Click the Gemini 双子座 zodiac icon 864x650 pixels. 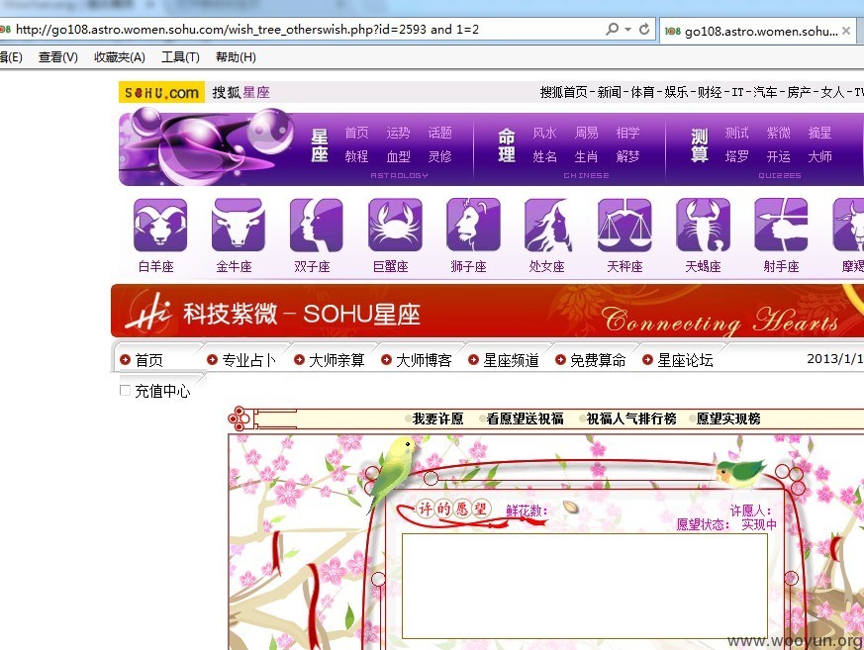[317, 225]
